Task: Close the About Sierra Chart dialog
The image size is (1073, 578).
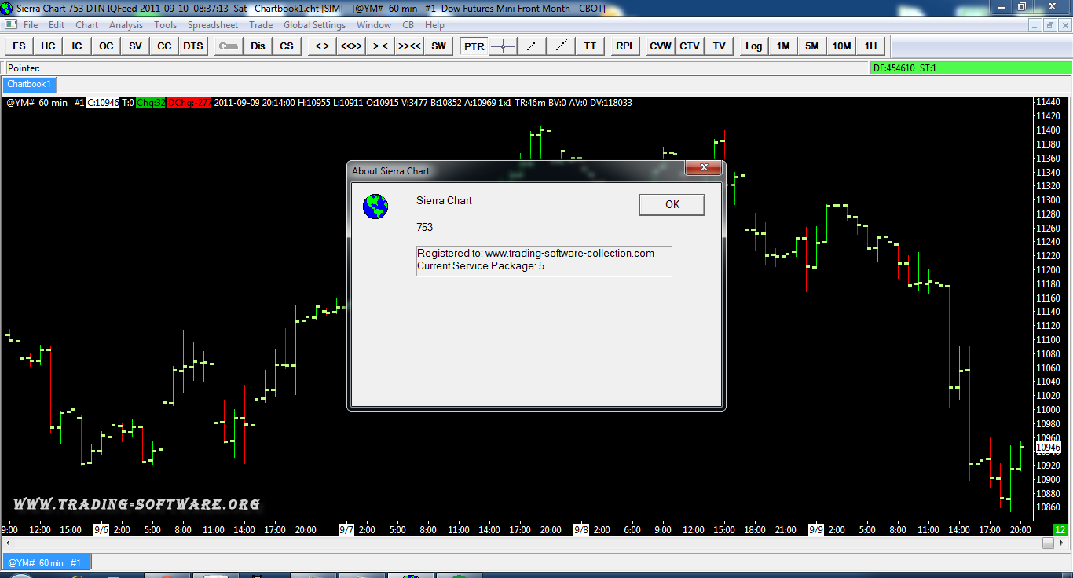Action: (x=703, y=168)
